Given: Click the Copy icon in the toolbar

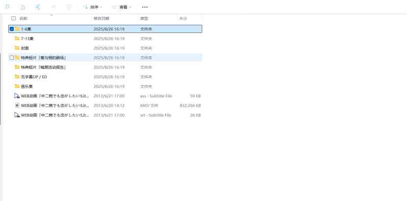Looking at the screenshot, I should click(x=7, y=7).
